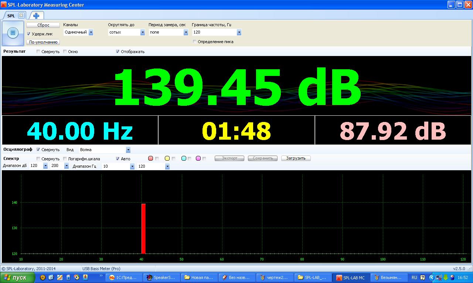Open Диапазон Гц minimum dropdown showing 10
The width and height of the screenshot is (473, 283).
click(118, 167)
